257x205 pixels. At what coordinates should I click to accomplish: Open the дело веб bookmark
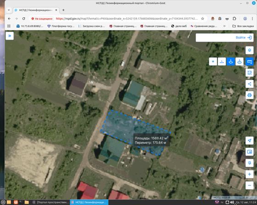(x=179, y=26)
